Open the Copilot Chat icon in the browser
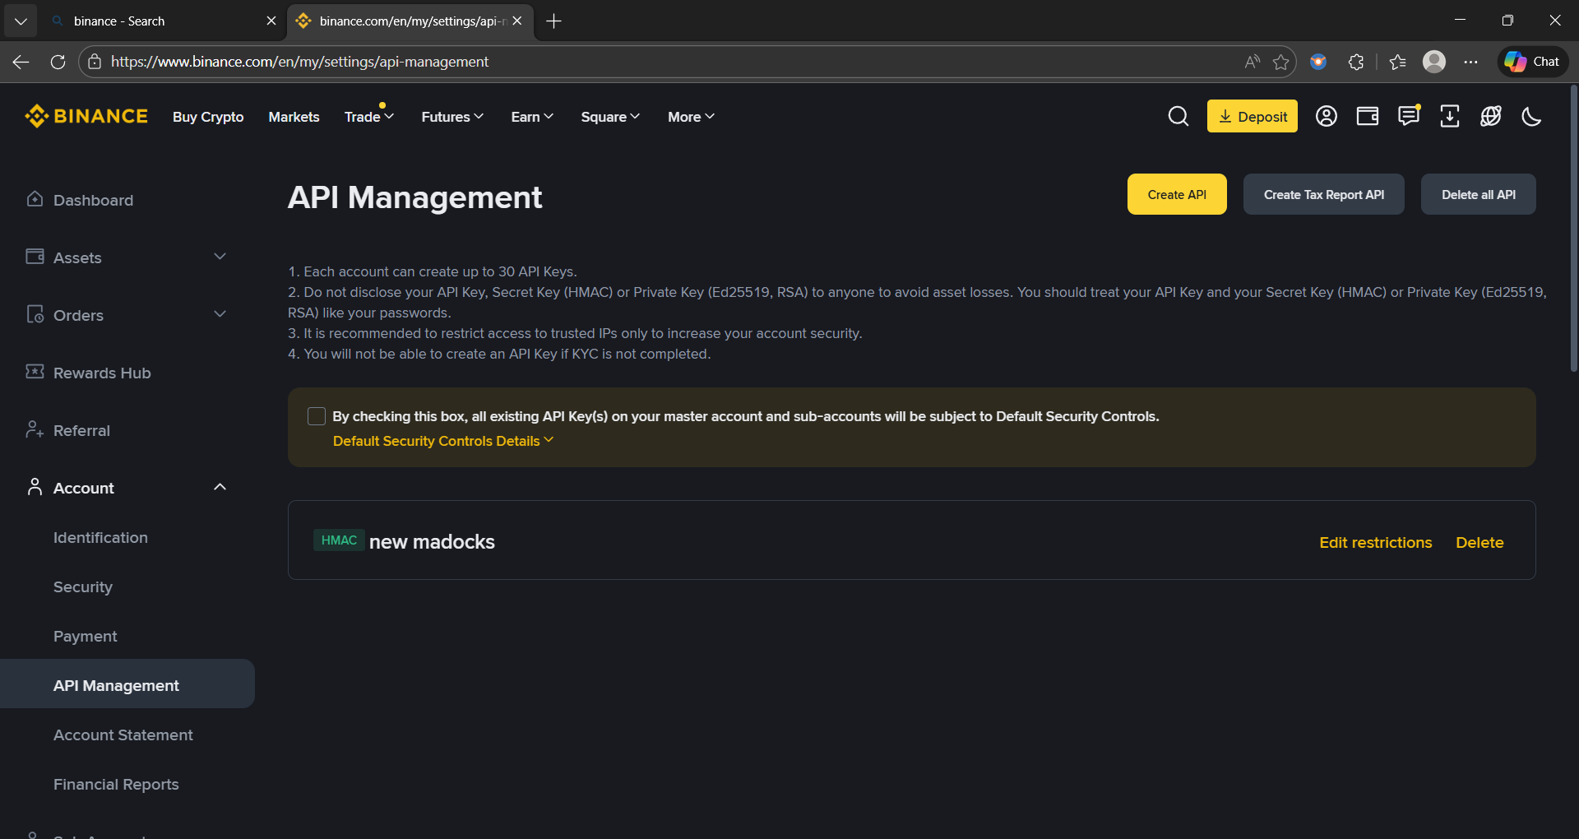This screenshot has height=839, width=1579. pos(1531,61)
